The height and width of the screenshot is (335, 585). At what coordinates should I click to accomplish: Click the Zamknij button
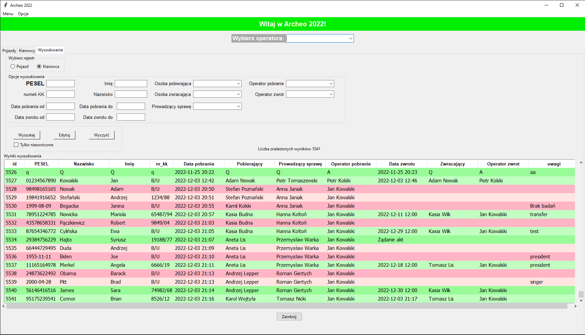click(x=289, y=317)
